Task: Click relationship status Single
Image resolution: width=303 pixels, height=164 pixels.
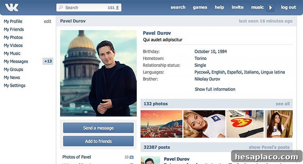Action: click(200, 65)
